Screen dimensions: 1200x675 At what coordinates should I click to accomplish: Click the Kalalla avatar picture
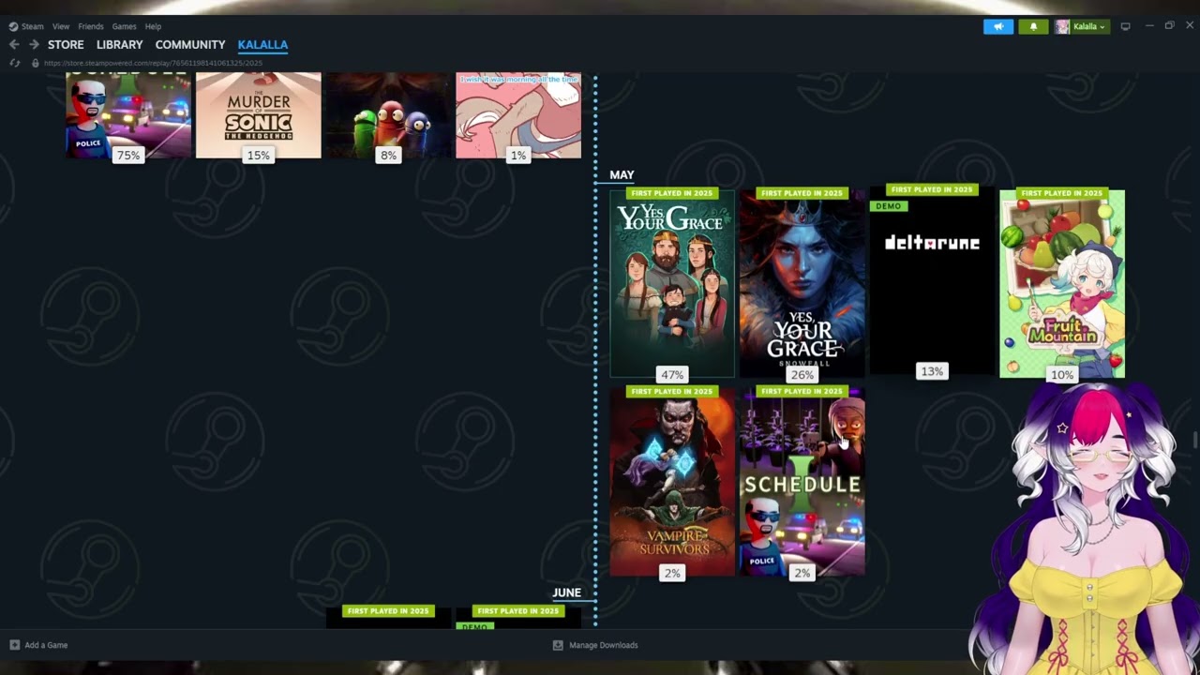[1062, 26]
